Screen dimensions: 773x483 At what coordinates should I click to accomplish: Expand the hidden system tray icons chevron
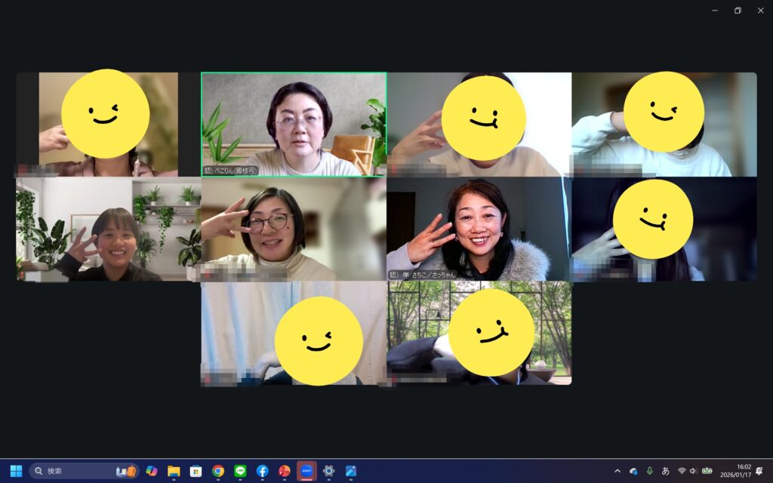tap(617, 471)
